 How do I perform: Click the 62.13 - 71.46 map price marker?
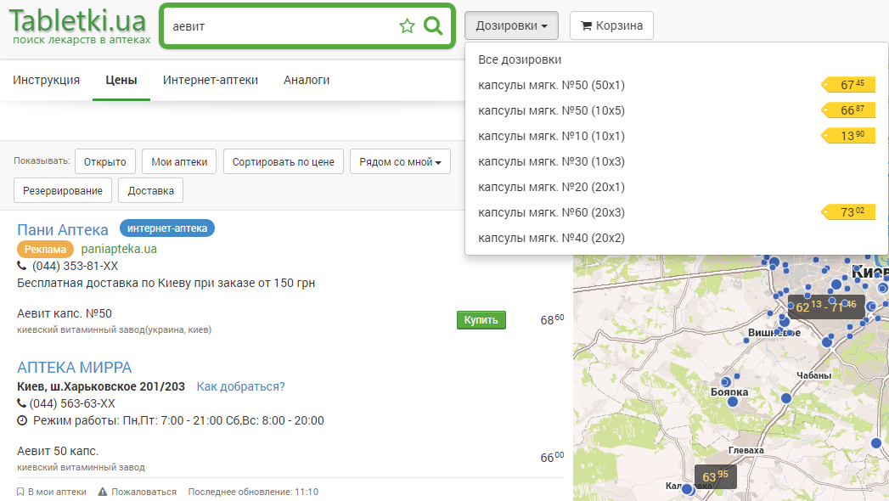click(826, 307)
